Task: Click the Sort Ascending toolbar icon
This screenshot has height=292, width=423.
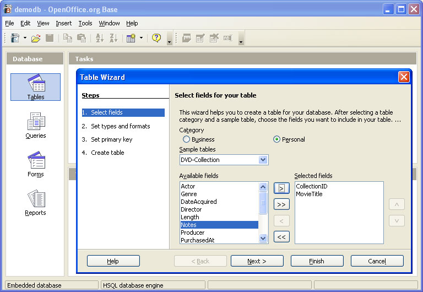Action: (100, 38)
